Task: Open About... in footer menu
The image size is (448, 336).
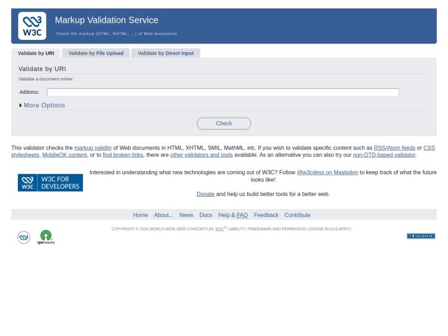Action: pyautogui.click(x=164, y=215)
